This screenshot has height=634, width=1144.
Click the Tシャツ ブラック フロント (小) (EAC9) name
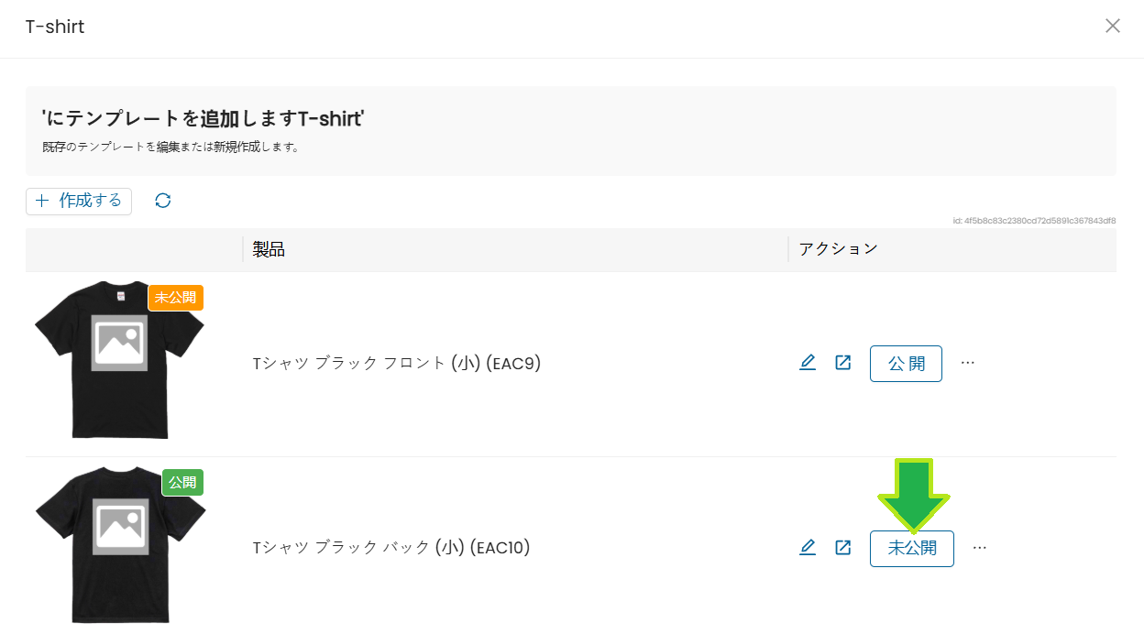(x=397, y=364)
